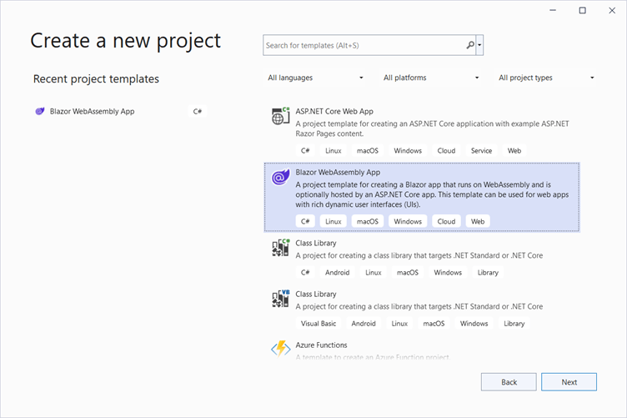Click the Visual Basic Class Library icon
This screenshot has width=627, height=418.
tap(281, 299)
